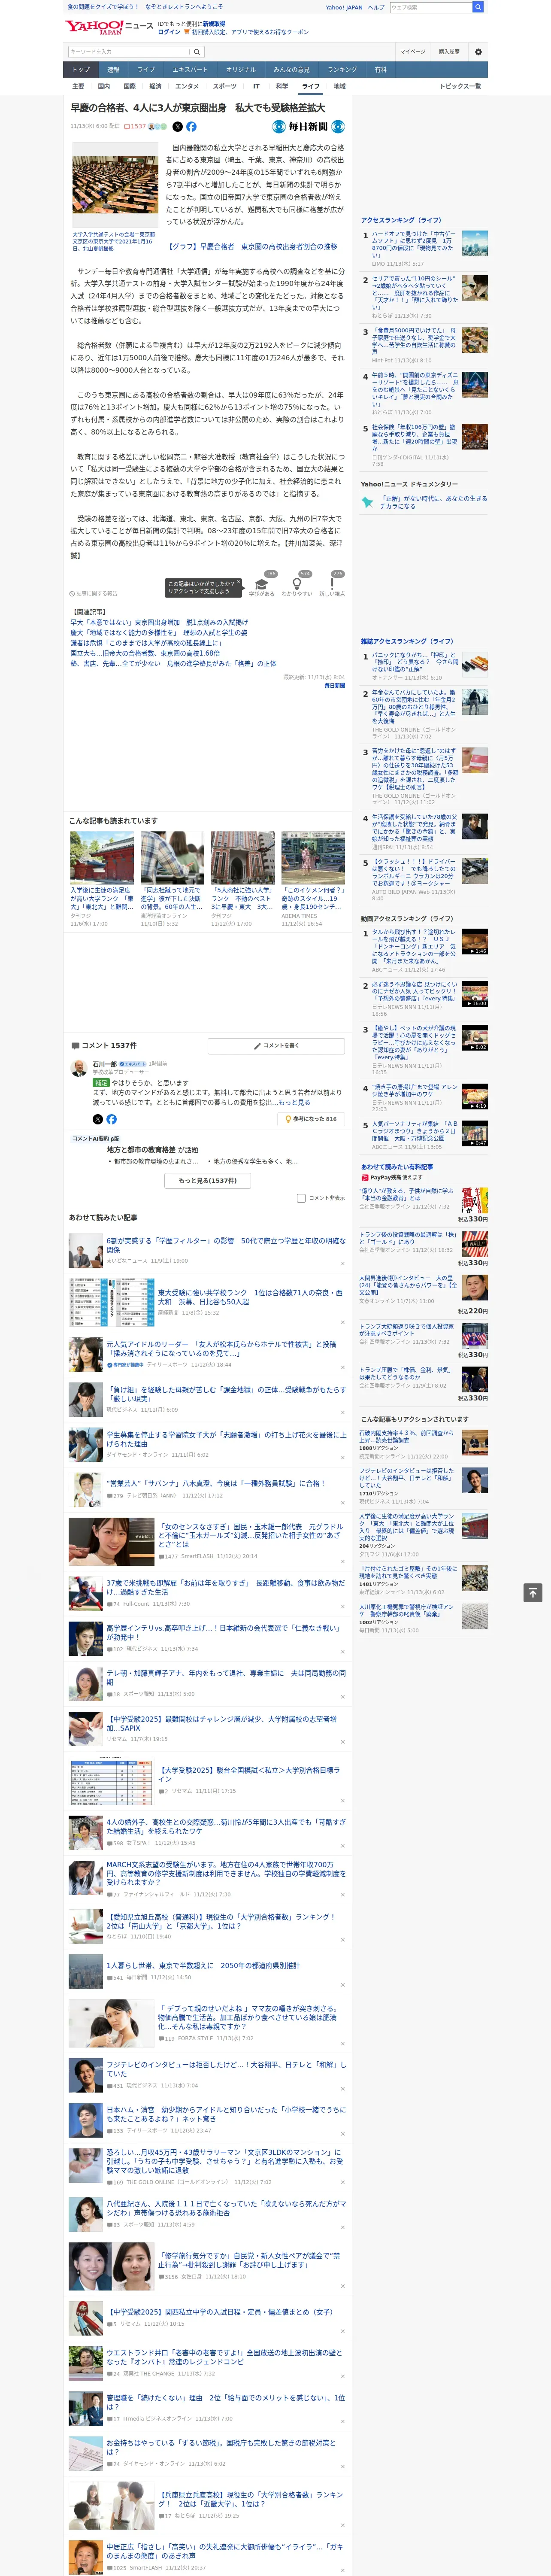Click the blue search button in the top web search box
The width and height of the screenshot is (551, 2576).
pyautogui.click(x=478, y=7)
